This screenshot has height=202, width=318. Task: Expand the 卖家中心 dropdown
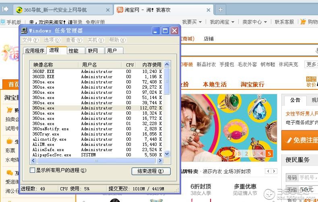(255, 22)
